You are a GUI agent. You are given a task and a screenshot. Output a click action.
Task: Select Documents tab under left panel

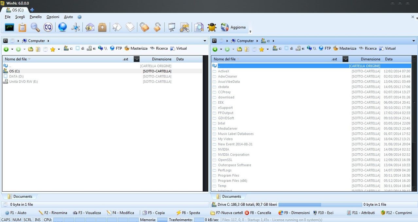[20, 196]
